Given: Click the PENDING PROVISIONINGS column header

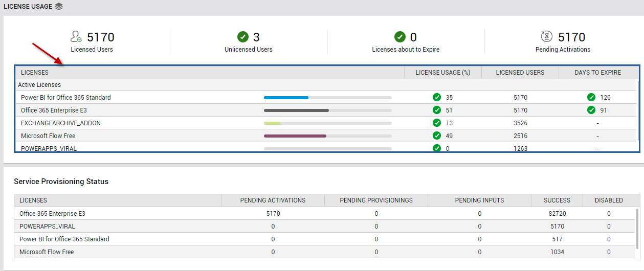Looking at the screenshot, I should point(376,200).
